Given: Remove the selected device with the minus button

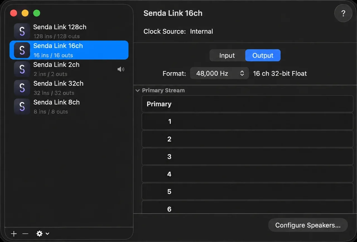Looking at the screenshot, I should (x=25, y=234).
